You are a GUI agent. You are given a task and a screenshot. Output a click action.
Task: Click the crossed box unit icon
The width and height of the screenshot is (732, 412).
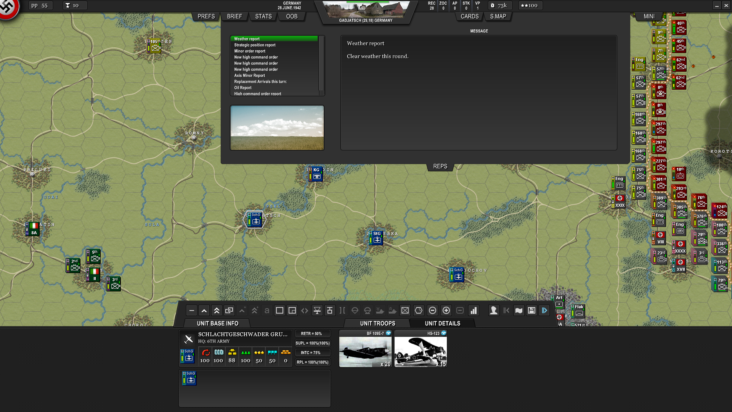[405, 311]
